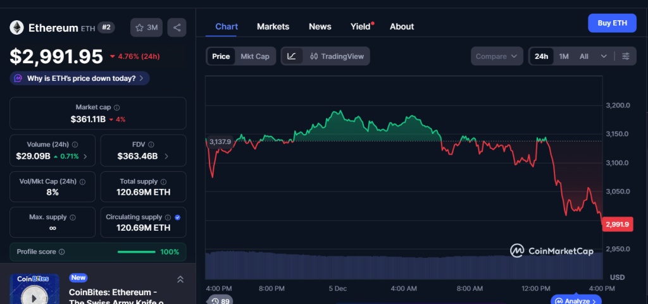648x304 pixels.
Task: Expand FDV details arrow
Action: [x=166, y=156]
